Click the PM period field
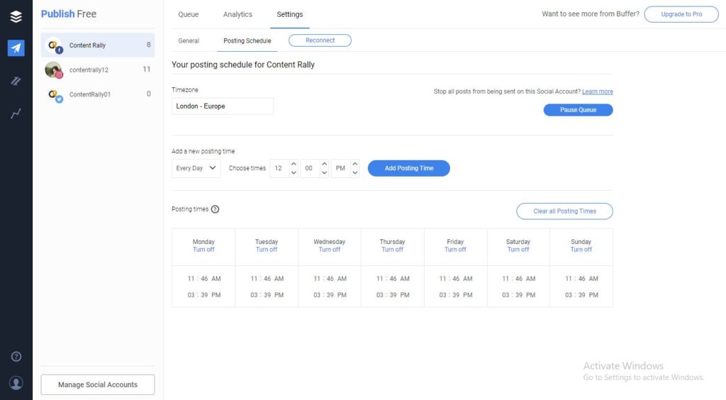Viewport: 726px width, 400px height. click(341, 168)
